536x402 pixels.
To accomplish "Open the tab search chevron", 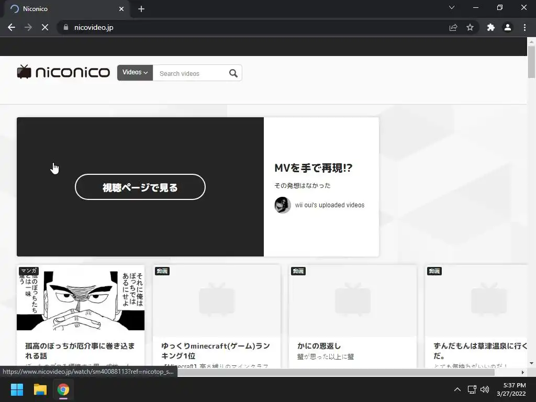I will click(x=452, y=7).
